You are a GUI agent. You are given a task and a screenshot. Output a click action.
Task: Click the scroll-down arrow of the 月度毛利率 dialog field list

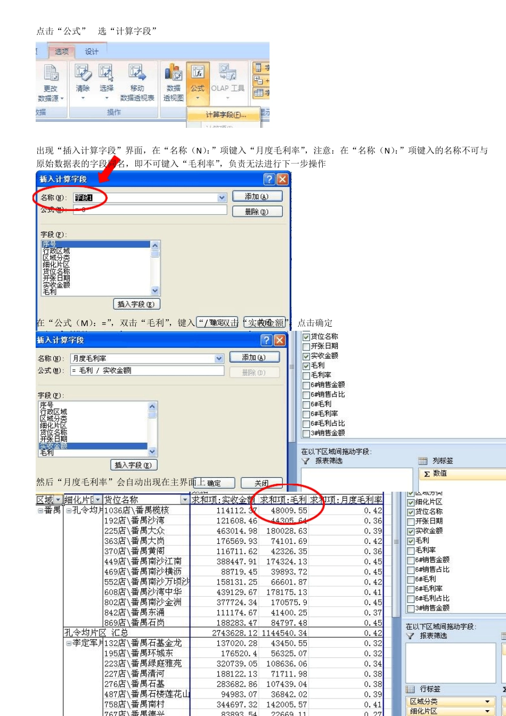(x=152, y=452)
